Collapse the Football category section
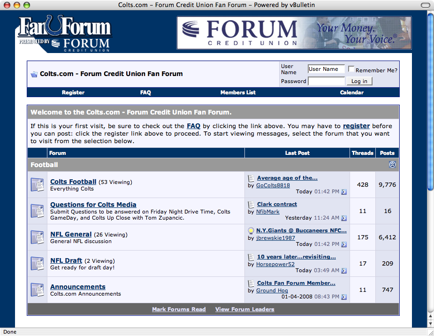The height and width of the screenshot is (336, 434). pyautogui.click(x=392, y=164)
